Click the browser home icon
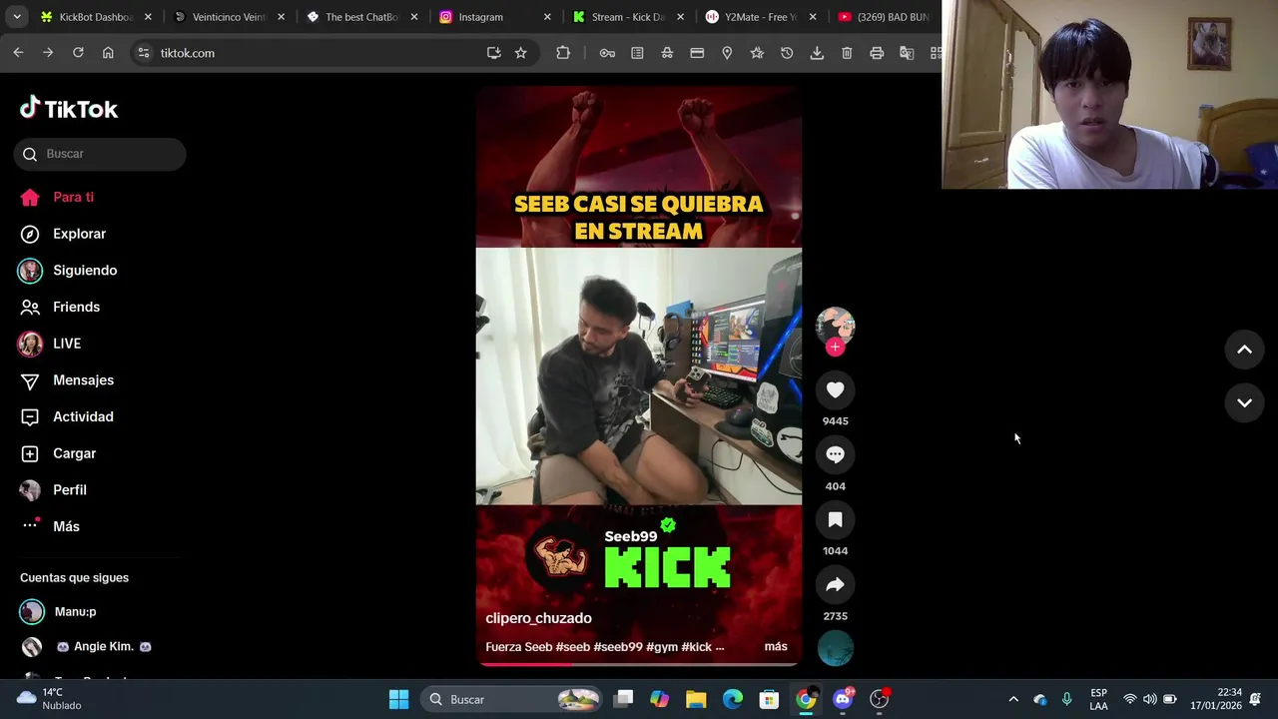1278x719 pixels. point(108,53)
